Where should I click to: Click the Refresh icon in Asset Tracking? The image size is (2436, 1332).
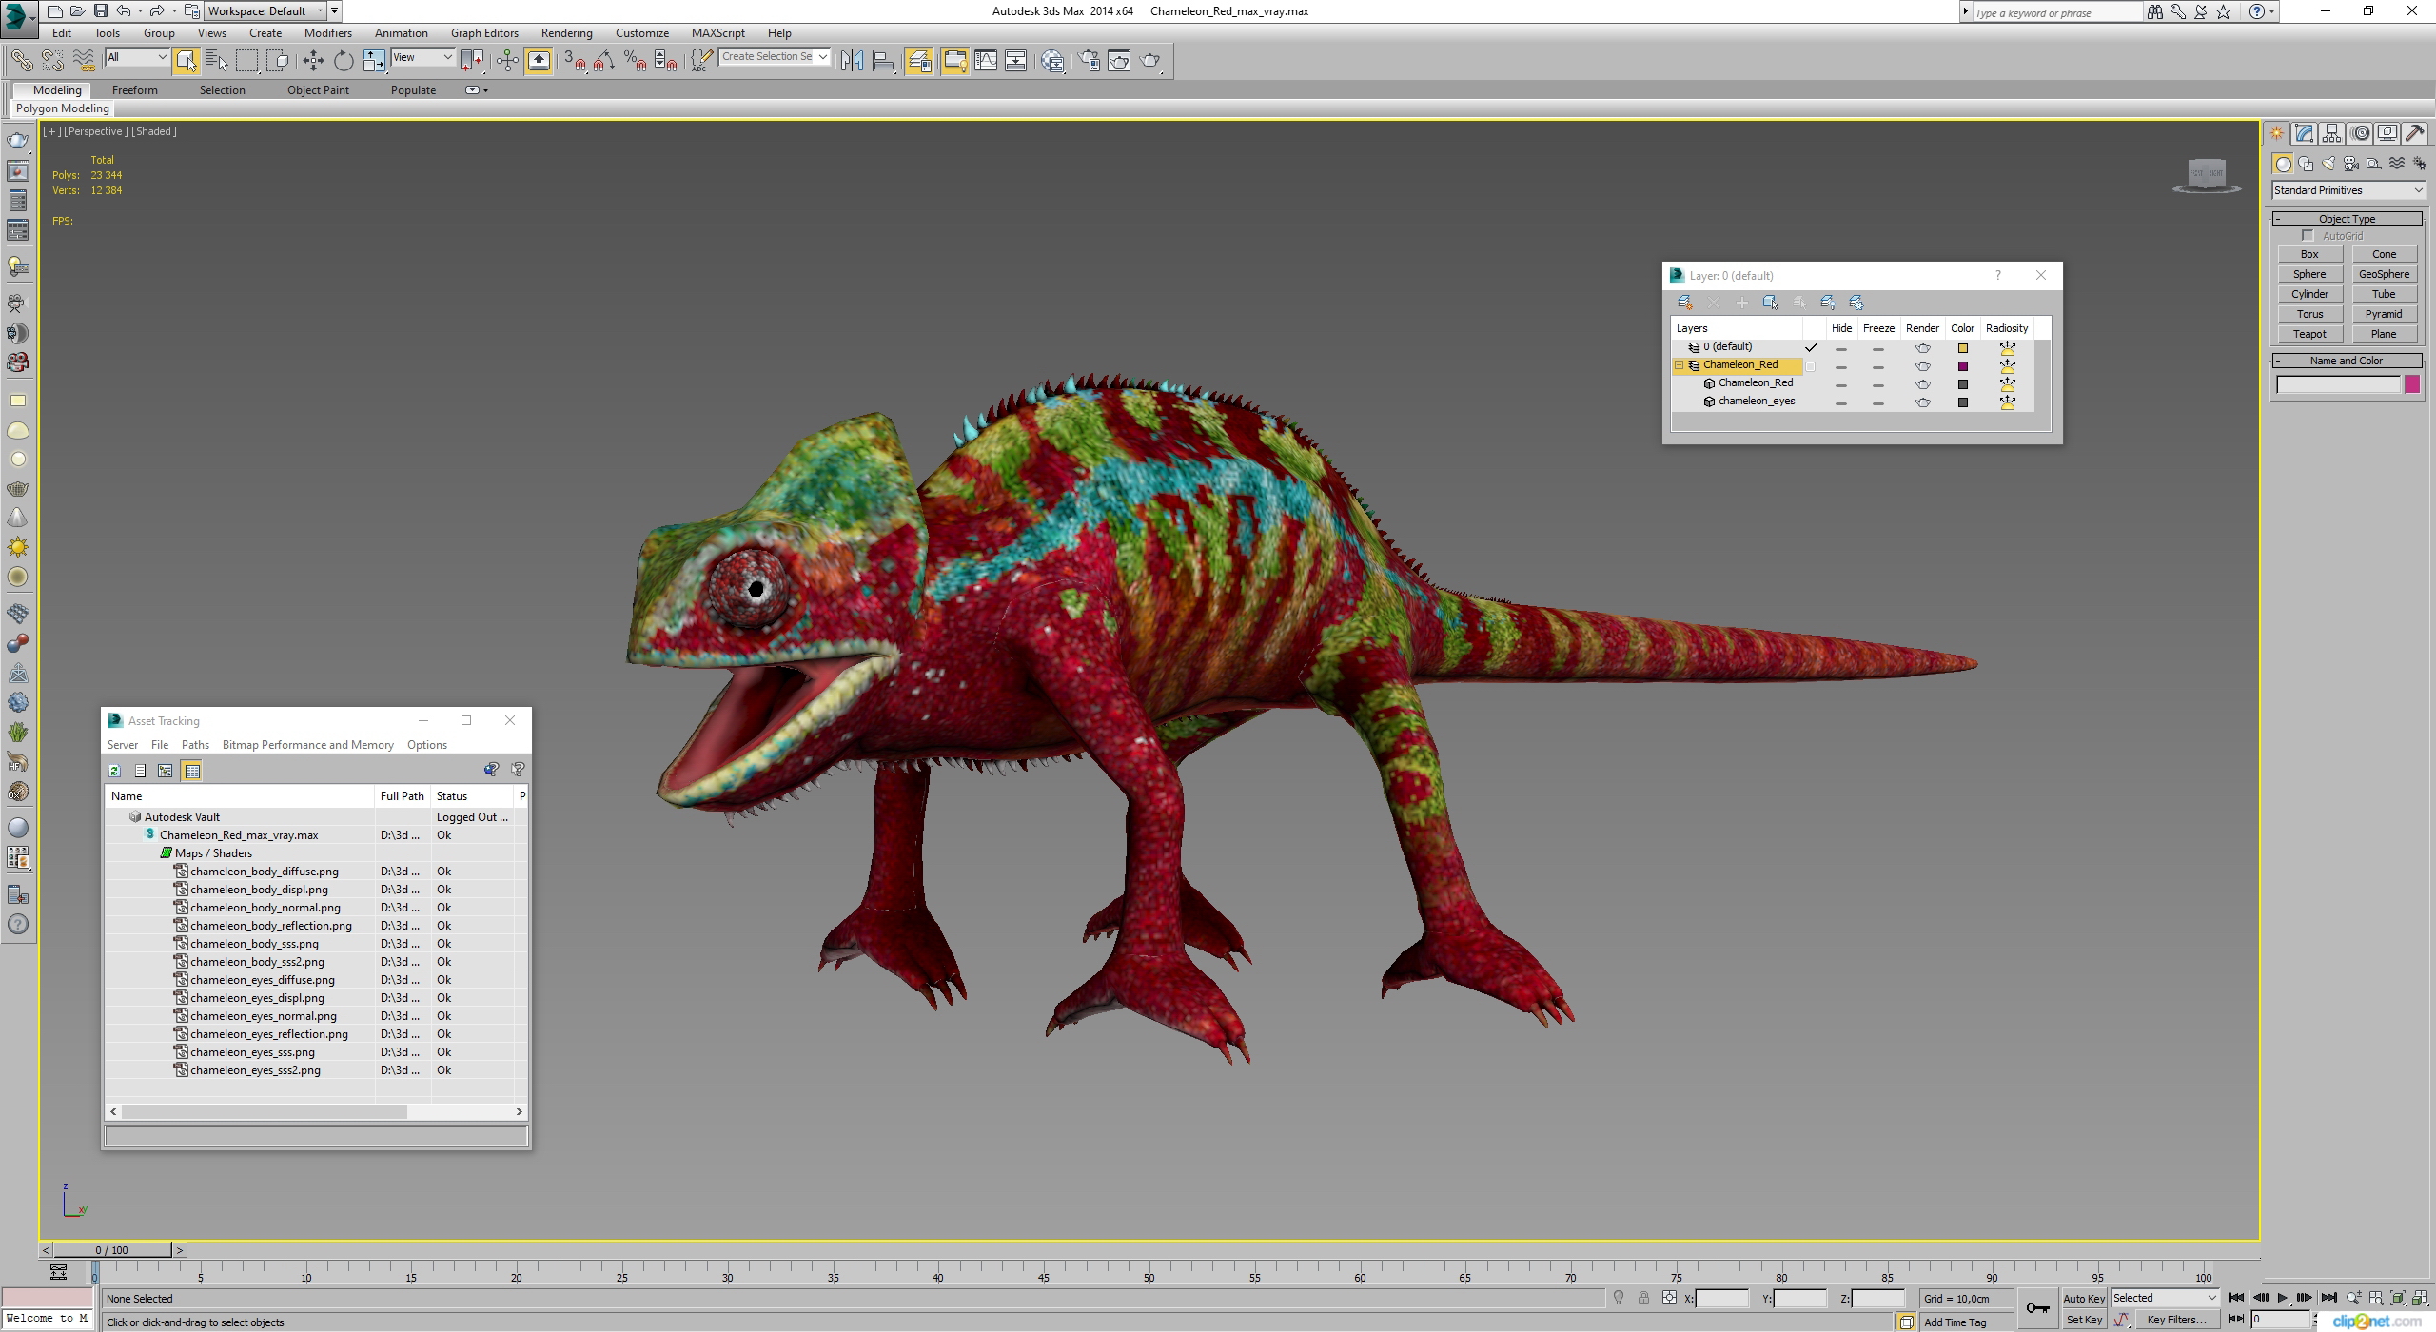tap(115, 771)
